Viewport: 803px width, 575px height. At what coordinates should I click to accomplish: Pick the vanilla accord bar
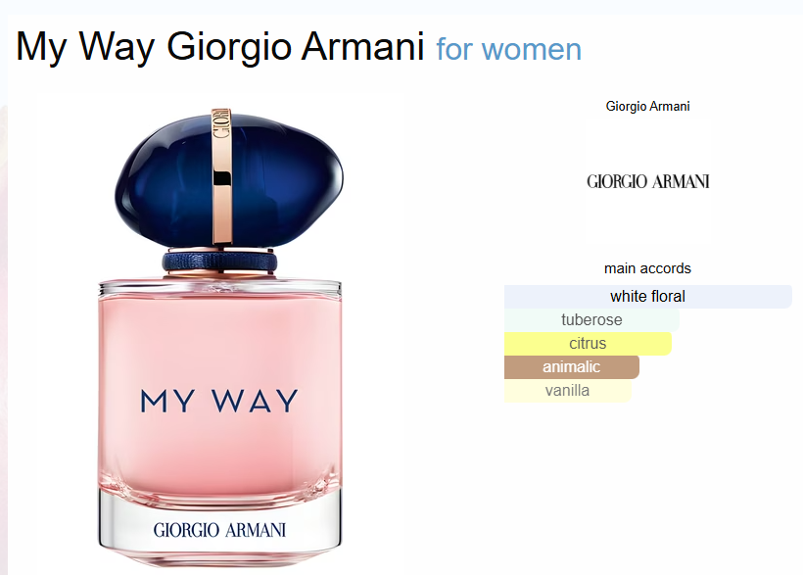(x=567, y=391)
